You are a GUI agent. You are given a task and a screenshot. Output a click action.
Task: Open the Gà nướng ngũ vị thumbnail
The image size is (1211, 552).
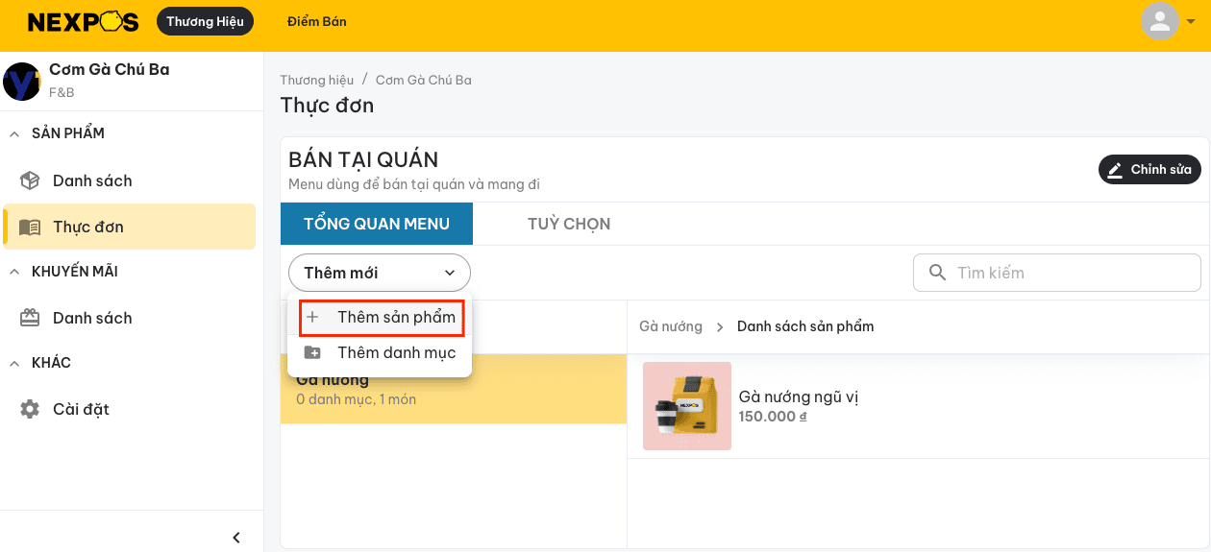click(687, 406)
